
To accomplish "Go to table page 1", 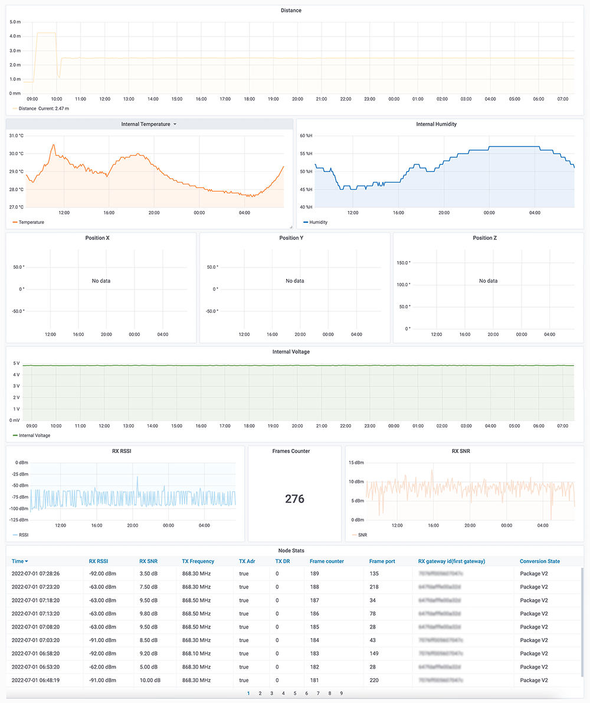I will coord(248,694).
